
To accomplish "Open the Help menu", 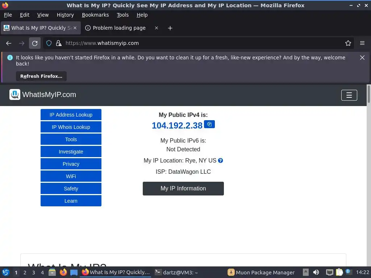I will pos(142,15).
